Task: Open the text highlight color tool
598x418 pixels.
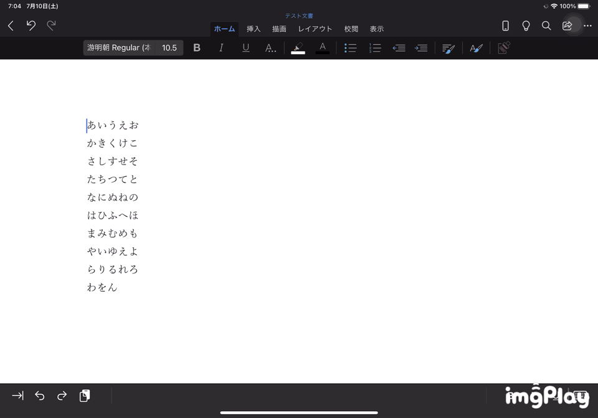Action: pos(298,48)
